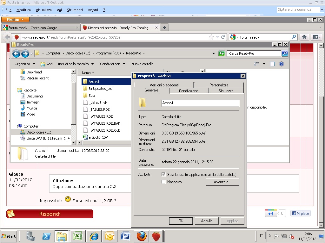Viewport: 325px width, 243px height.
Task: Open Firefox bookmarks menu icon
Action: [316, 37]
